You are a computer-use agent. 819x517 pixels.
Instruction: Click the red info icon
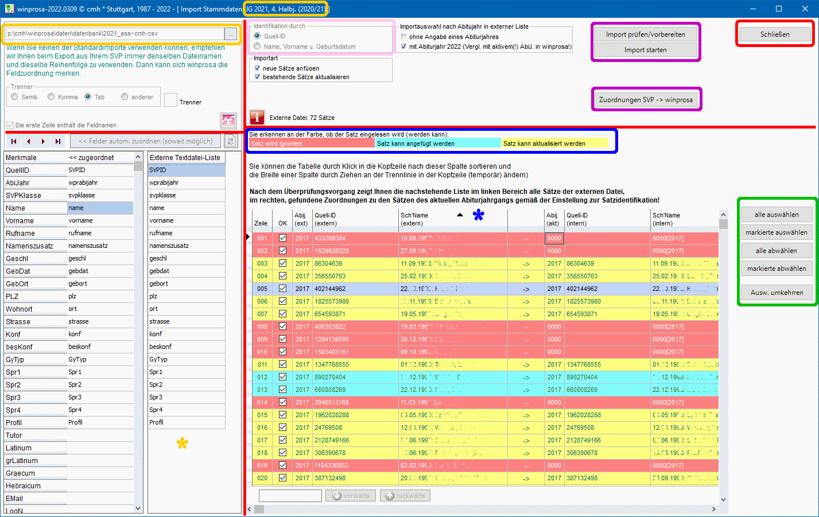coord(257,118)
